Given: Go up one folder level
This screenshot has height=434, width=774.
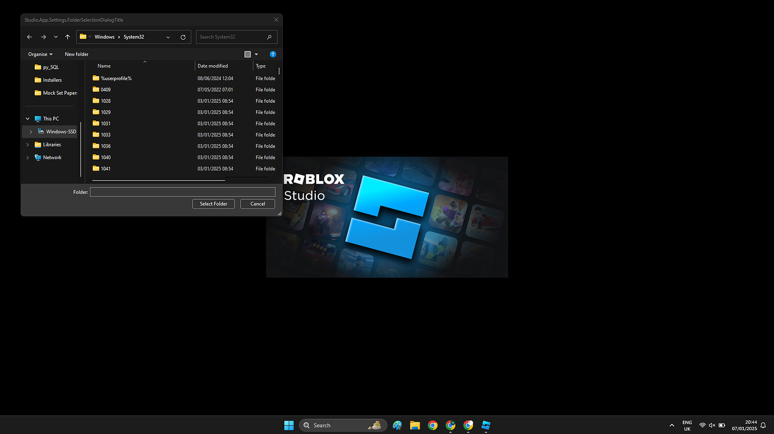Looking at the screenshot, I should click(67, 36).
